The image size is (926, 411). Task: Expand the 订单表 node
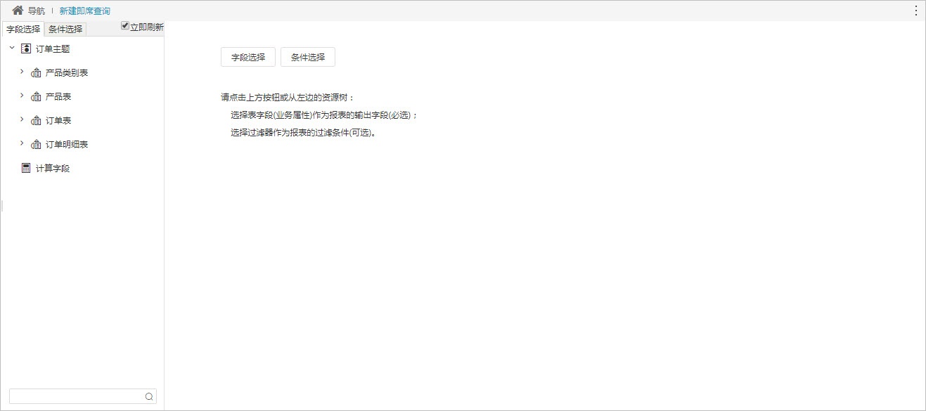pos(22,119)
